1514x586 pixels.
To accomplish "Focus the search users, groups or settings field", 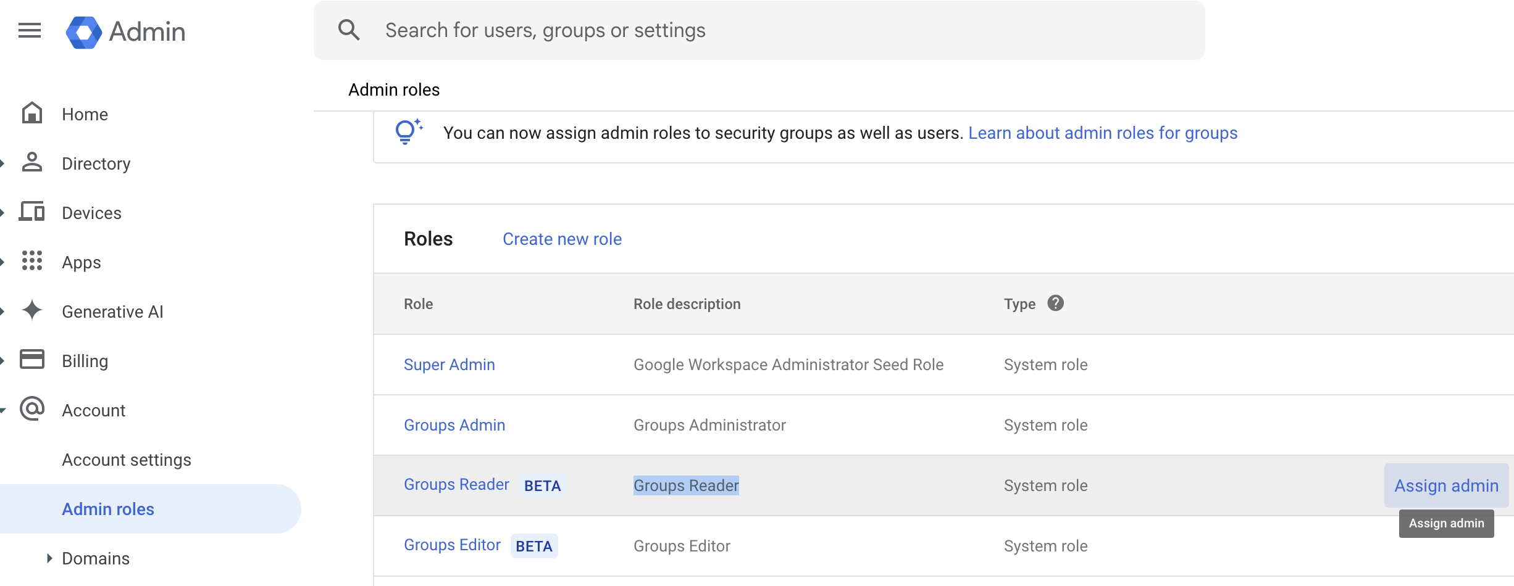I will point(759,30).
